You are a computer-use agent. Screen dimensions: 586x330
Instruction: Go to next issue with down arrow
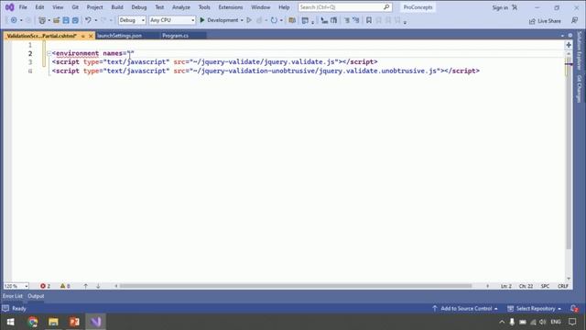pos(98,286)
